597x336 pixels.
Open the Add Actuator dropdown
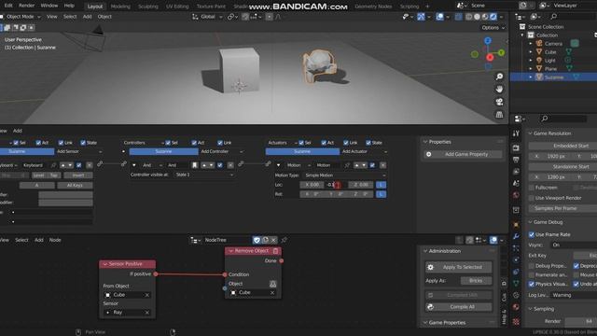(364, 151)
